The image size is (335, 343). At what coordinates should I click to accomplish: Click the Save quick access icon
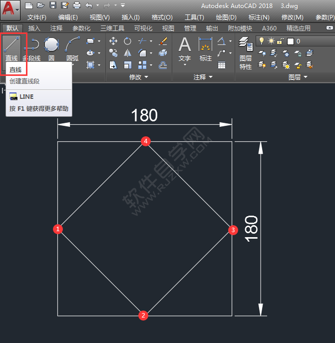click(x=53, y=5)
